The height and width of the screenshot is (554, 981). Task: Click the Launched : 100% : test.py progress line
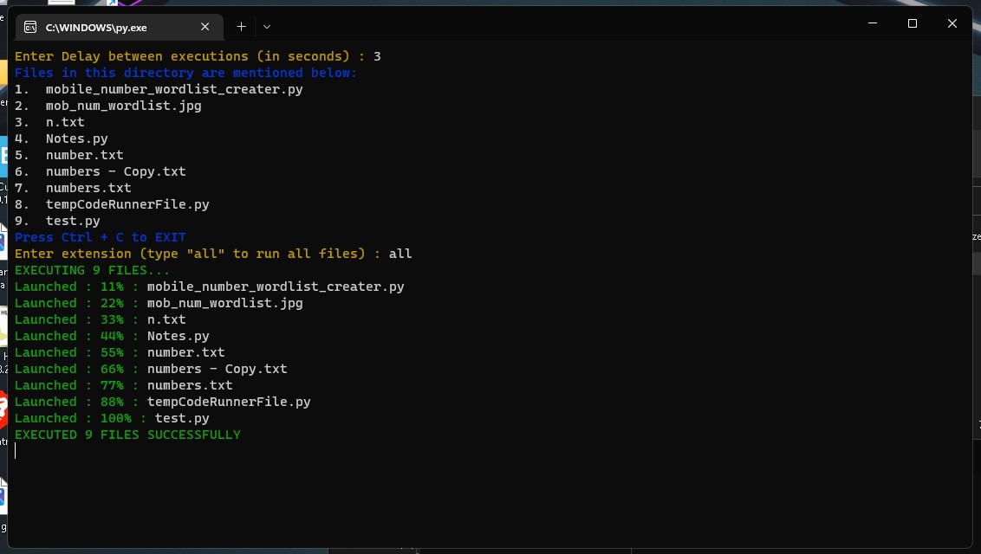click(x=111, y=417)
